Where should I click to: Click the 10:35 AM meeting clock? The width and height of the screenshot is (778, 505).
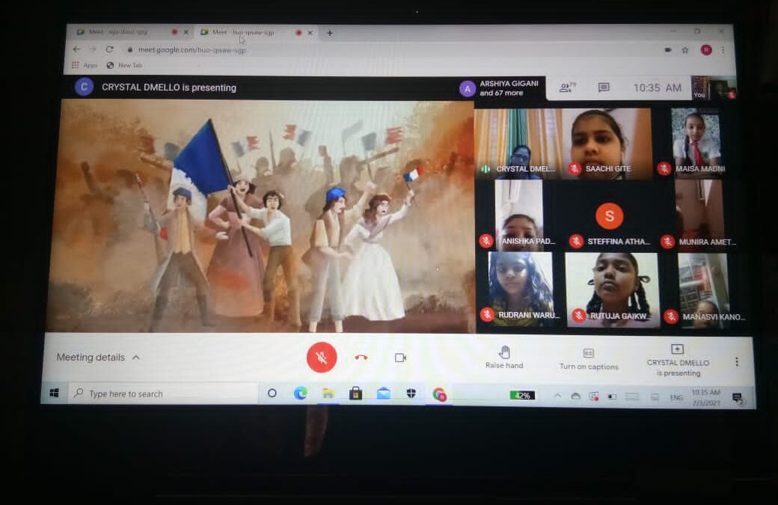point(658,88)
